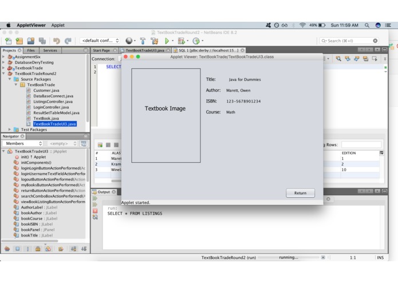Toggle Show Fields filter in Navigator
Viewport: 398px width, 283px height.
tap(18, 249)
